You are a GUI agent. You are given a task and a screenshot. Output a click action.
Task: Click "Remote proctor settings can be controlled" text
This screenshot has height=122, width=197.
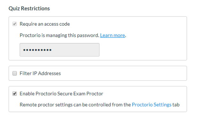pyautogui.click(x=65, y=105)
